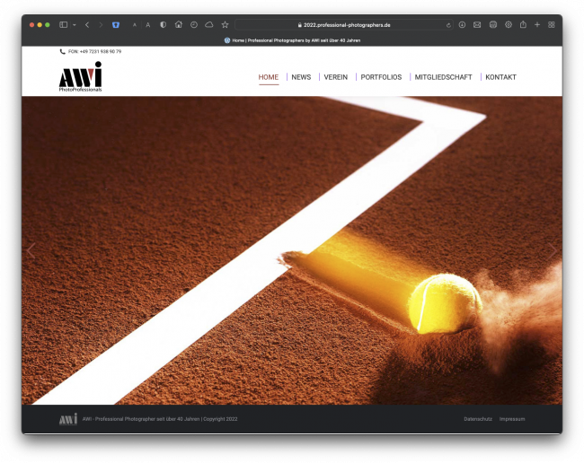Image resolution: width=584 pixels, height=463 pixels.
Task: Open the sidebar tab group dropdown arrow
Action: pos(74,25)
